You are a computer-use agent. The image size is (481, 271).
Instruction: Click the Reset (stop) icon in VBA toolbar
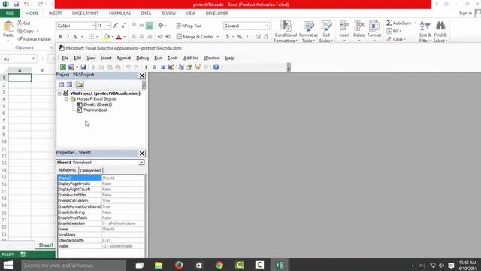tap(162, 67)
